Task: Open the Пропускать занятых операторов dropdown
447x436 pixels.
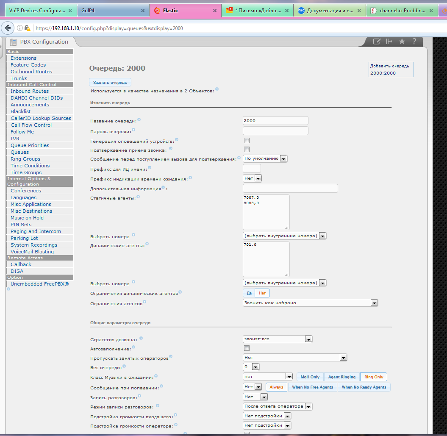Action: [295, 358]
